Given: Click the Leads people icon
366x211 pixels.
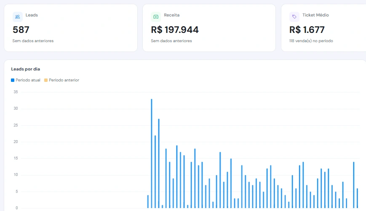Looking at the screenshot, I should click(18, 17).
